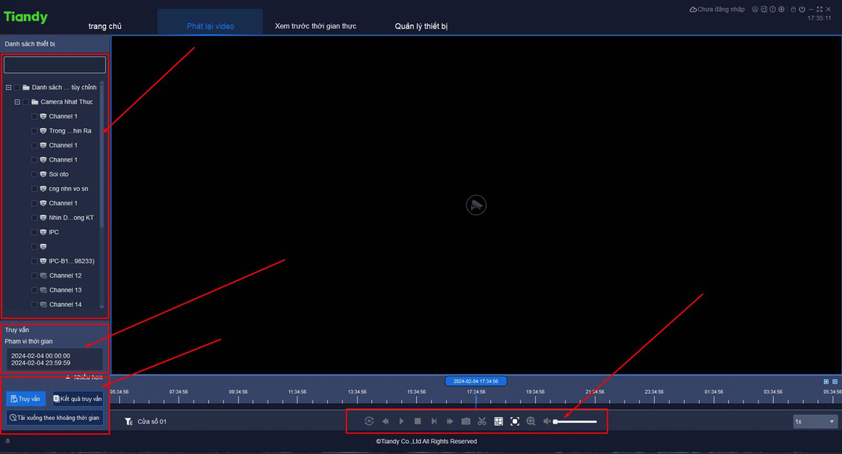Start playback with the play button
The image size is (842, 454).
402,421
